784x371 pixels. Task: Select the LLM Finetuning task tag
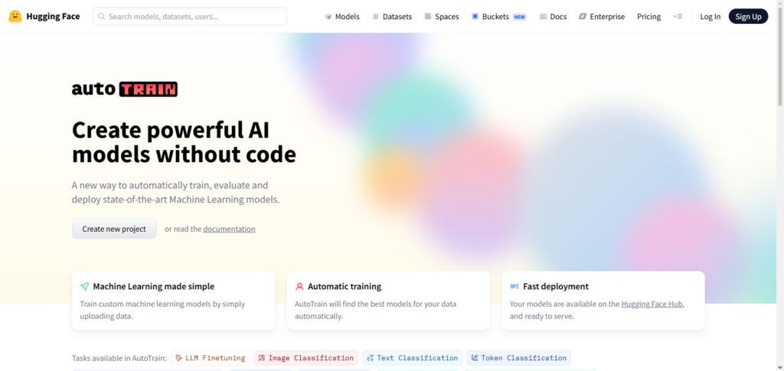click(210, 358)
